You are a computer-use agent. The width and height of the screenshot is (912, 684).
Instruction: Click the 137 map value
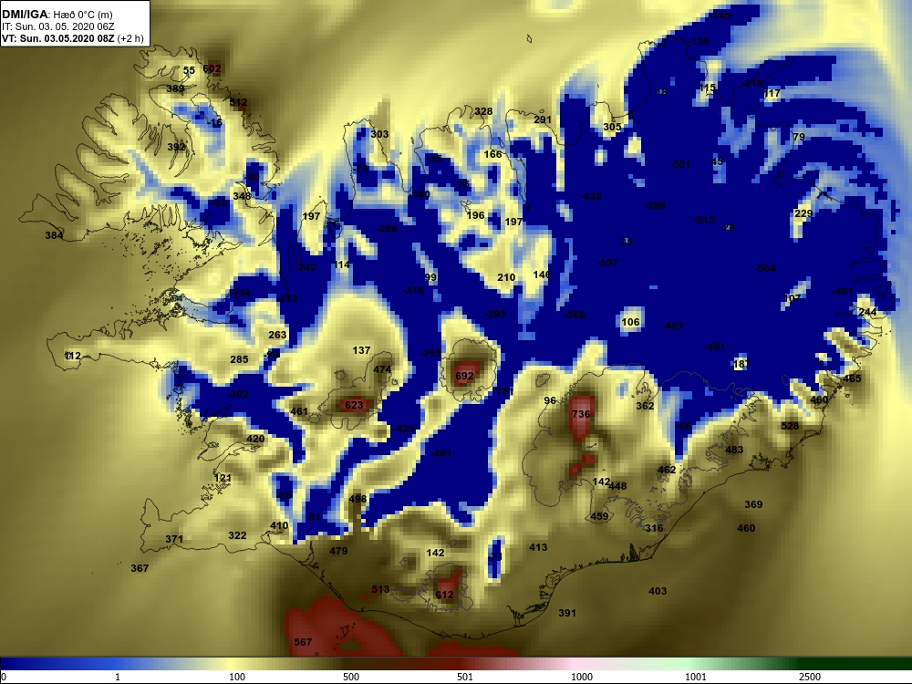pyautogui.click(x=361, y=350)
